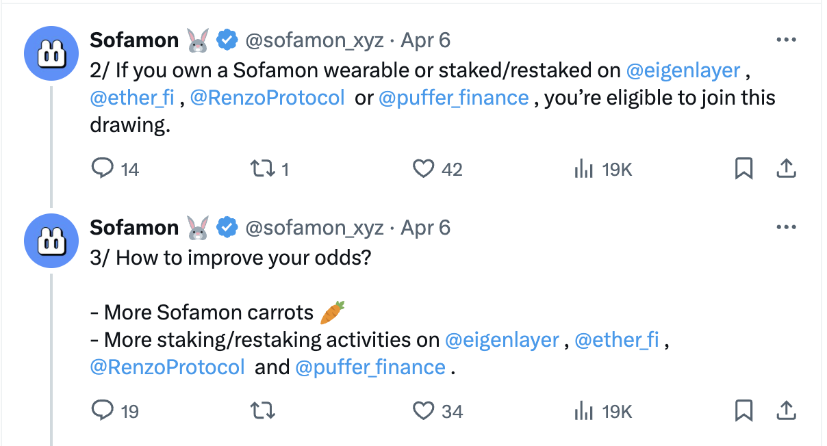The height and width of the screenshot is (446, 827).
Task: Share the 3/ improve odds tweet
Action: click(787, 410)
